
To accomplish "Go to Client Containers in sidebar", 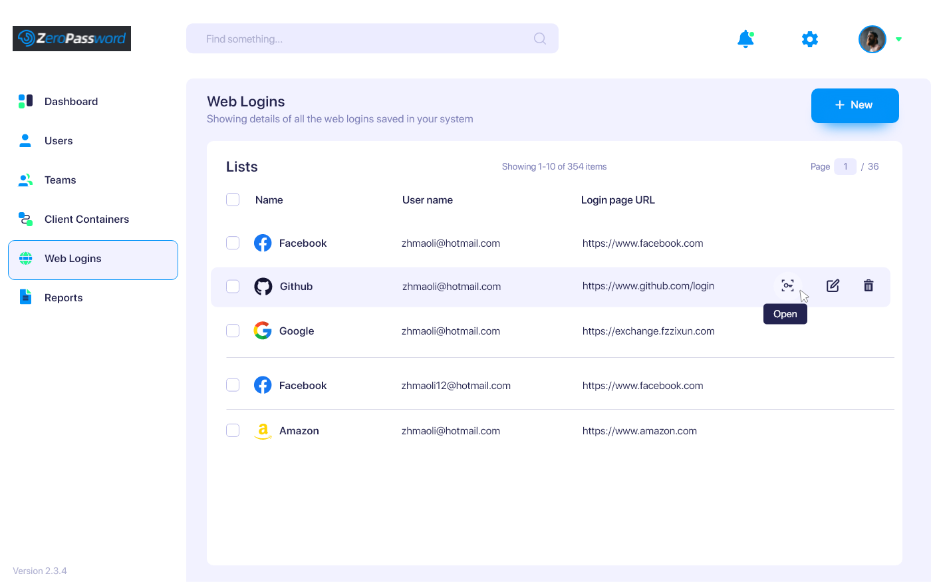I will [86, 219].
